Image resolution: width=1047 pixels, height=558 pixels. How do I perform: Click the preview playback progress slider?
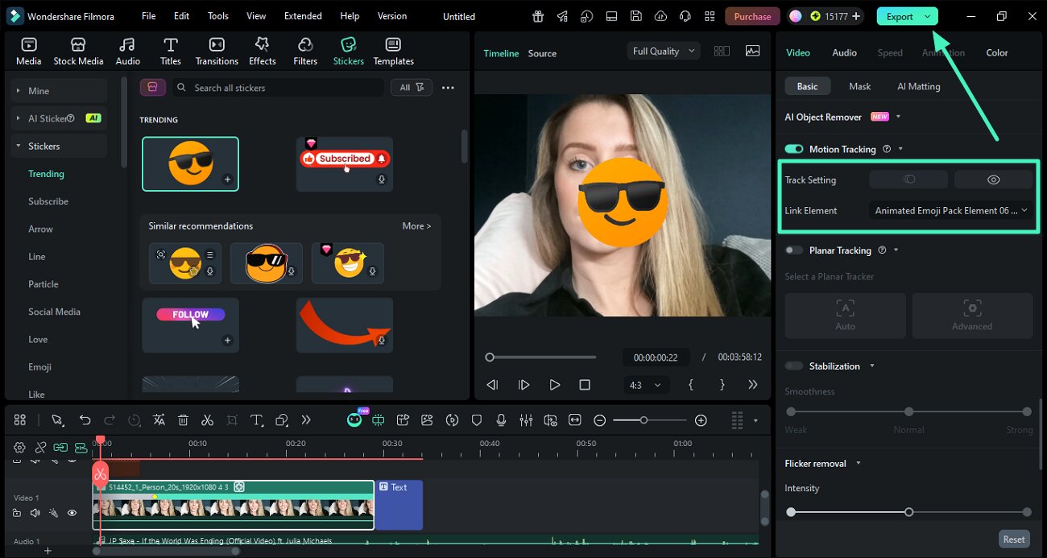(x=542, y=357)
